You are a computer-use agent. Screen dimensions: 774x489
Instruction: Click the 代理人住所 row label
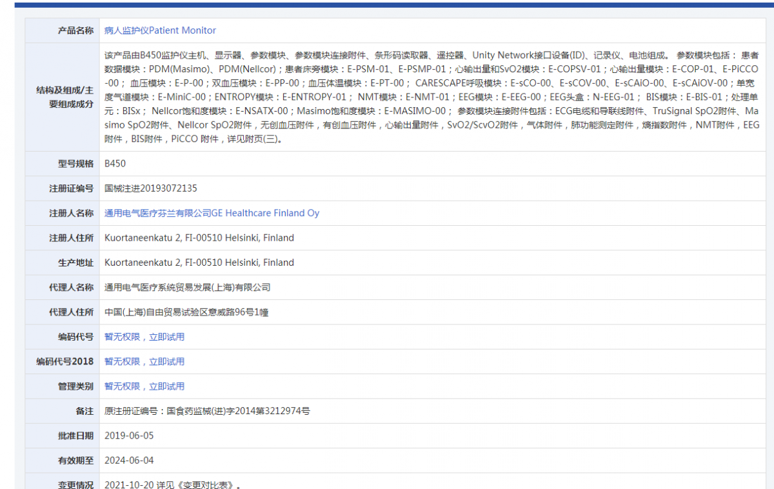71,312
